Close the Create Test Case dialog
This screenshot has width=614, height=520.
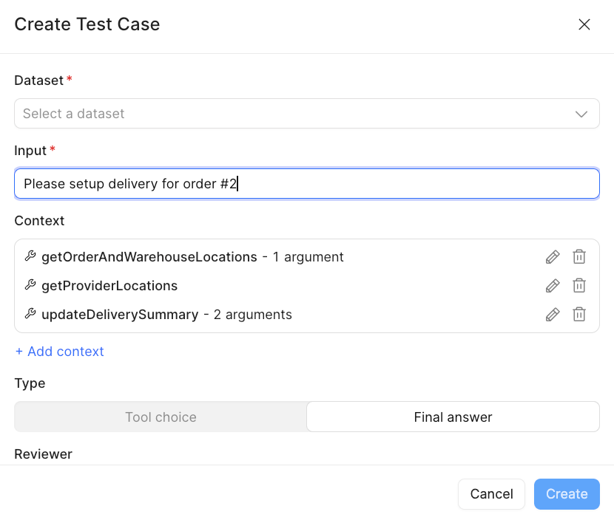pos(584,24)
